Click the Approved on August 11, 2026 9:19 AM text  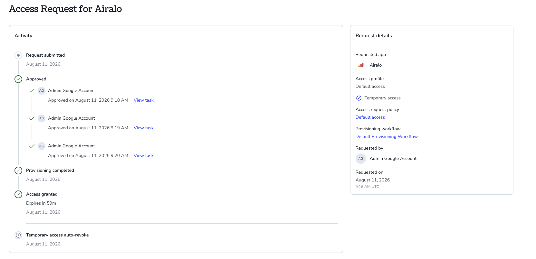click(88, 128)
